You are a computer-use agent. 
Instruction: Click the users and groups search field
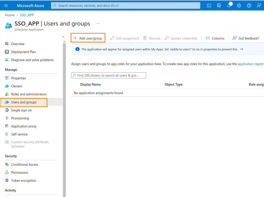(109, 75)
